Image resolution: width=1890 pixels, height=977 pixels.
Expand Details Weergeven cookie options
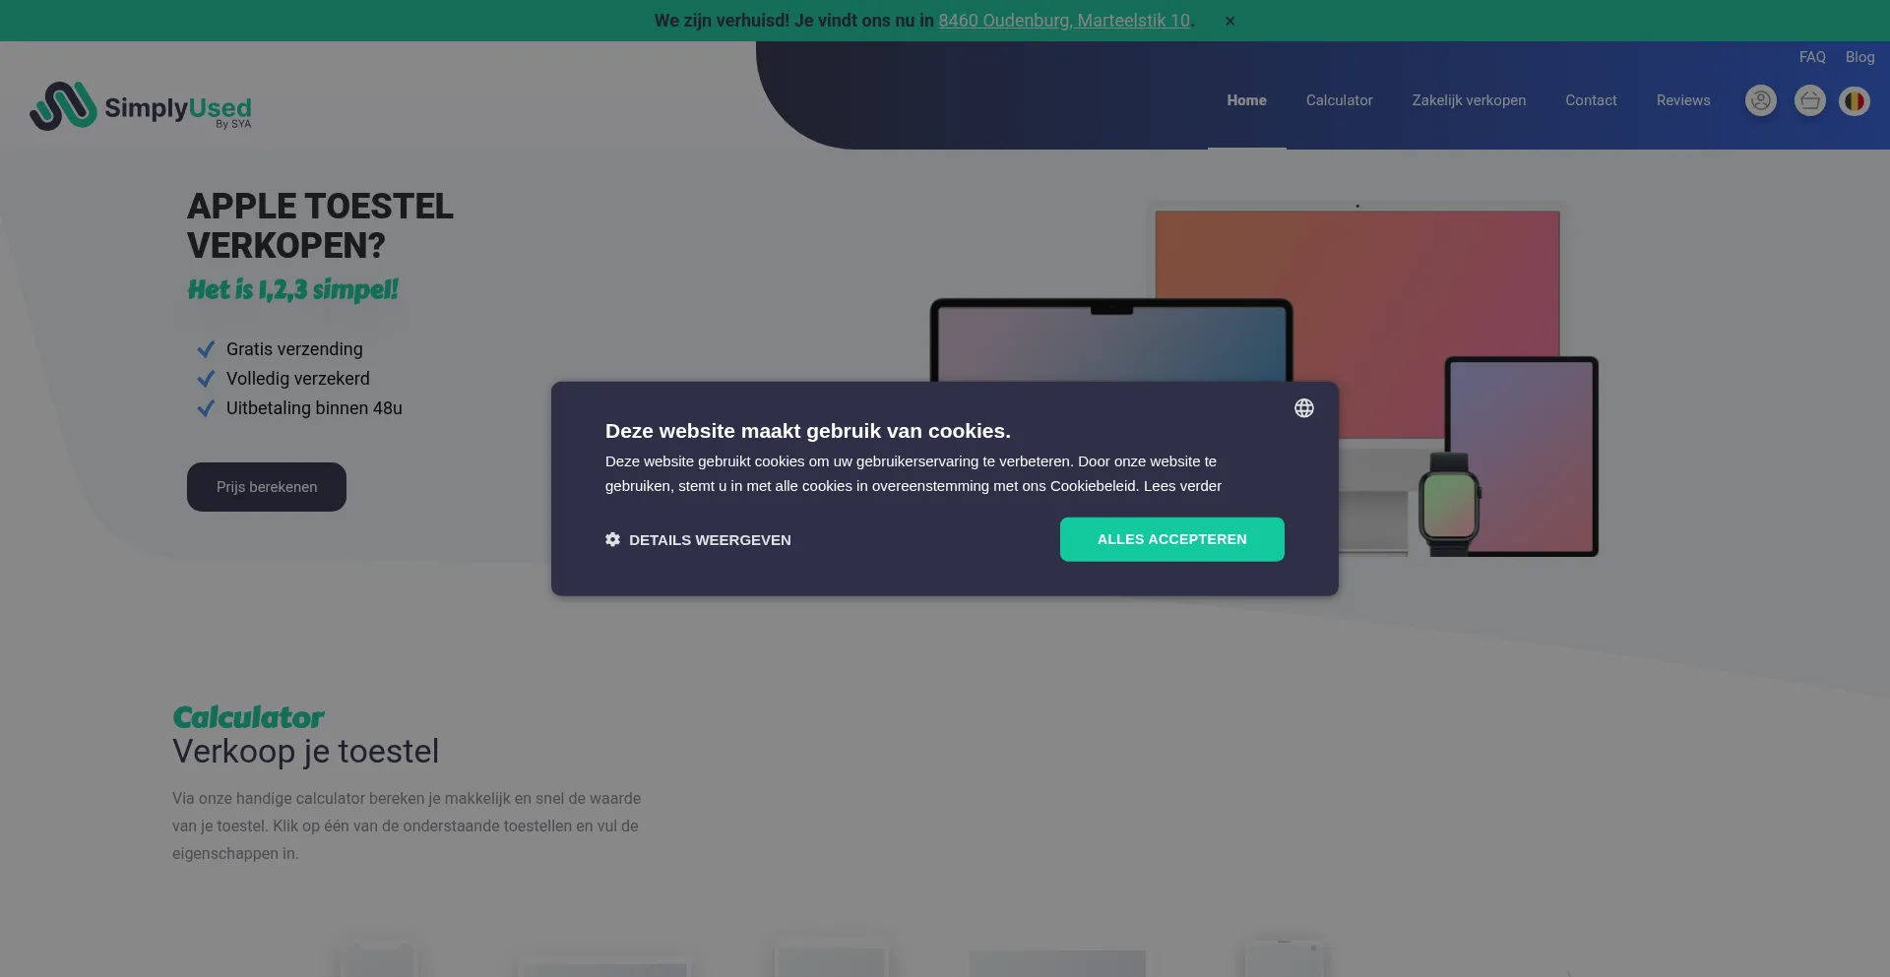(709, 540)
